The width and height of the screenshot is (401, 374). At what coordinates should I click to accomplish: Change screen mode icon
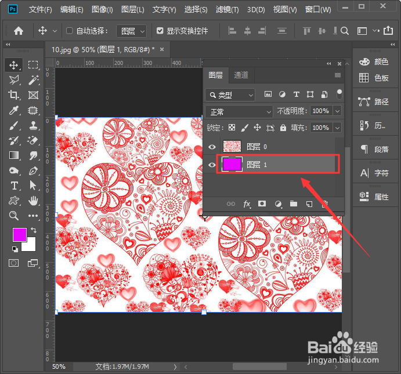coord(32,263)
